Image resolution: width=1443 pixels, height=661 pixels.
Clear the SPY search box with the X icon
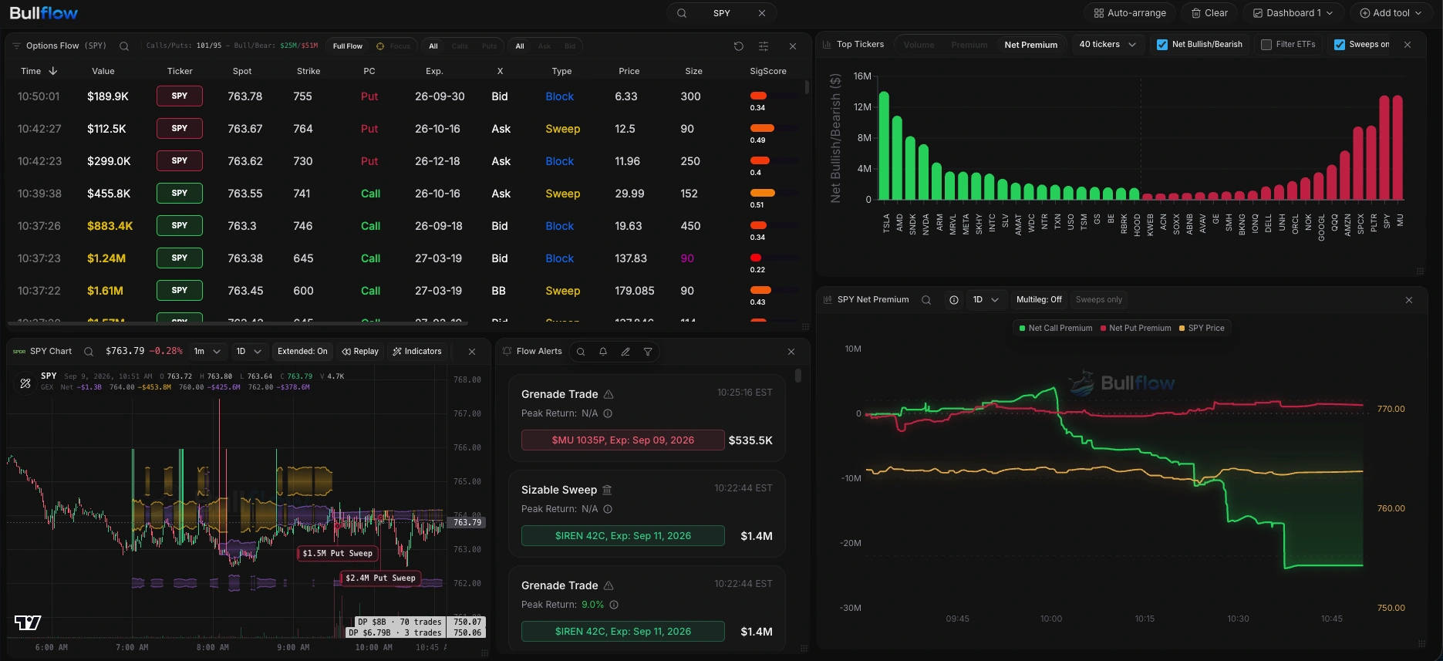coord(762,13)
